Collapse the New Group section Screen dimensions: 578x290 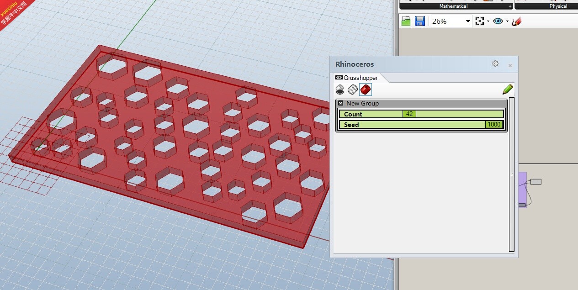tap(341, 103)
